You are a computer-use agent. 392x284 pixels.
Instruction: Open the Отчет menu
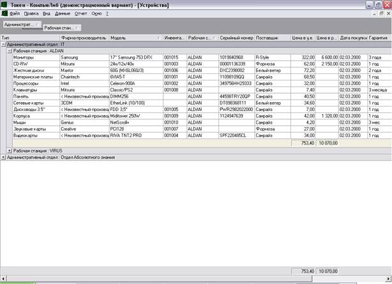tap(82, 13)
